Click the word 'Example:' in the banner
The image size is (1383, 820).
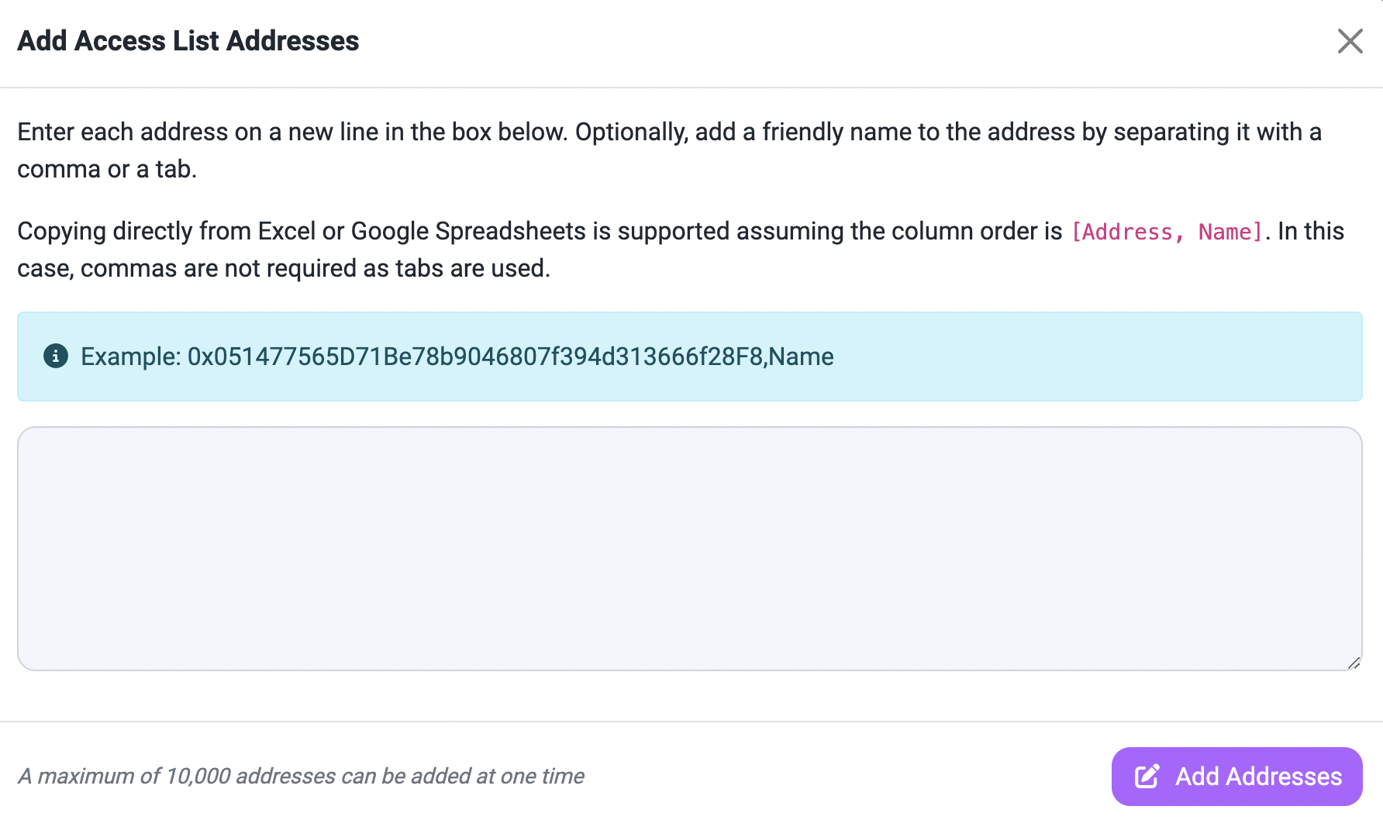(131, 357)
